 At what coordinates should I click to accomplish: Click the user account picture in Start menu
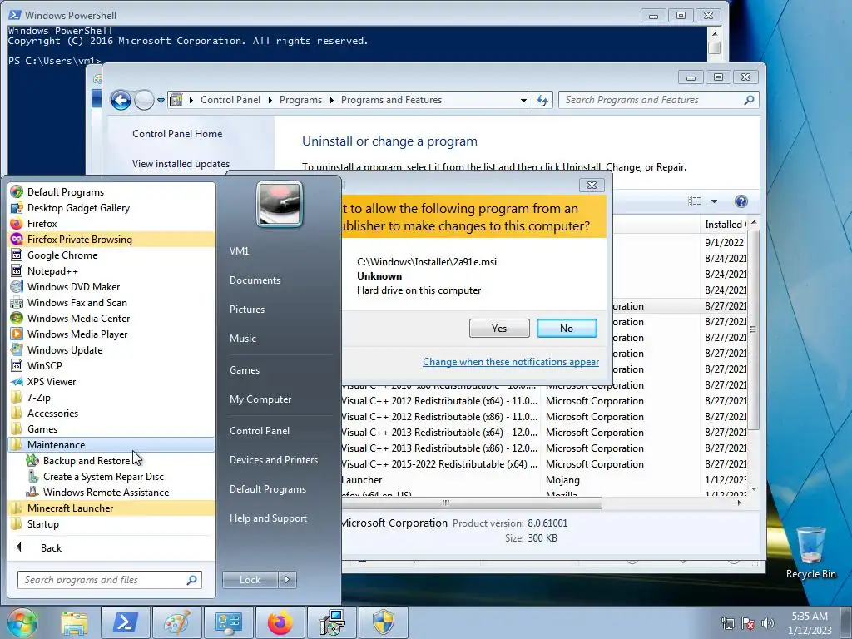point(280,204)
